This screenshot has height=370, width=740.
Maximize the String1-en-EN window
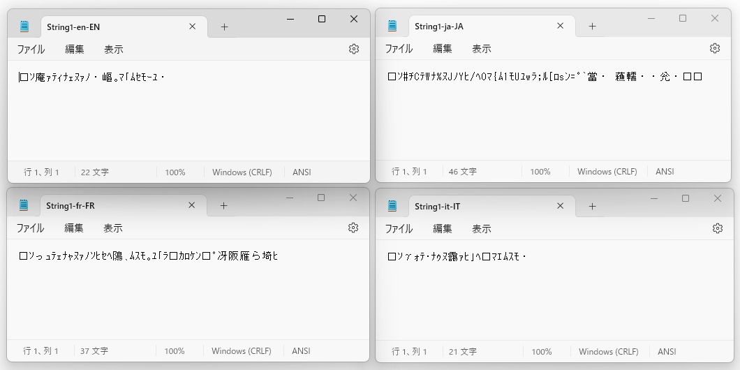(322, 19)
